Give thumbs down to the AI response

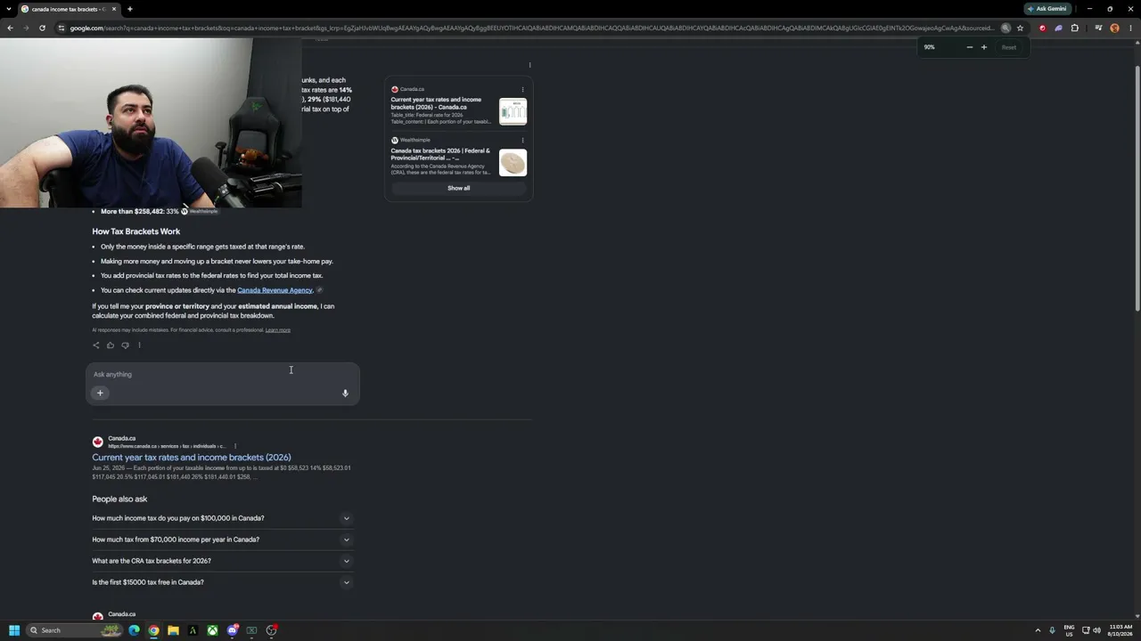[125, 345]
